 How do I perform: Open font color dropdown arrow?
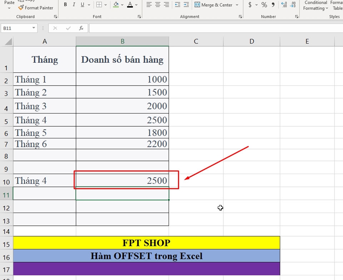[x=136, y=5]
